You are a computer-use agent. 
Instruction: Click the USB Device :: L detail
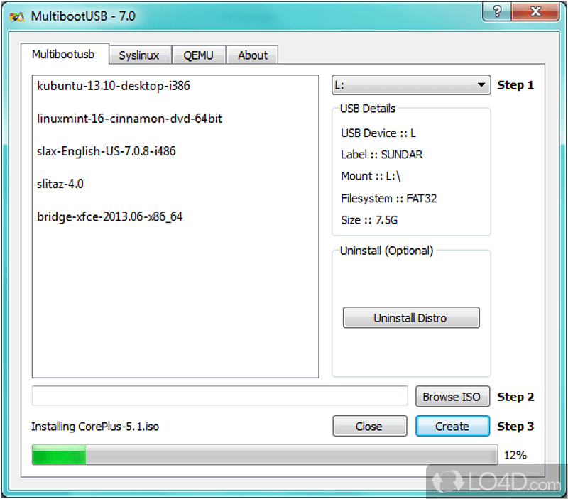(378, 133)
